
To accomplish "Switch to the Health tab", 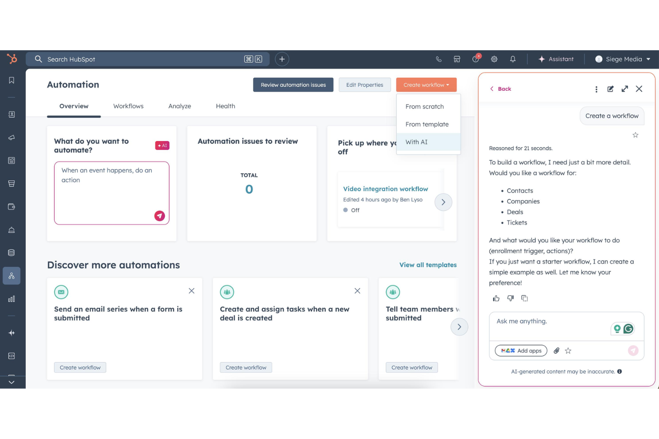I will click(225, 106).
